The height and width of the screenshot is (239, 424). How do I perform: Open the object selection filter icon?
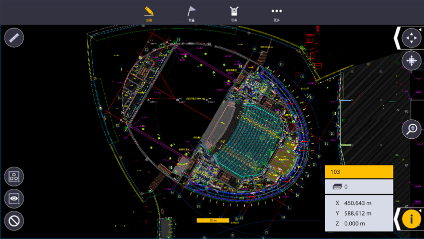[x=14, y=176]
